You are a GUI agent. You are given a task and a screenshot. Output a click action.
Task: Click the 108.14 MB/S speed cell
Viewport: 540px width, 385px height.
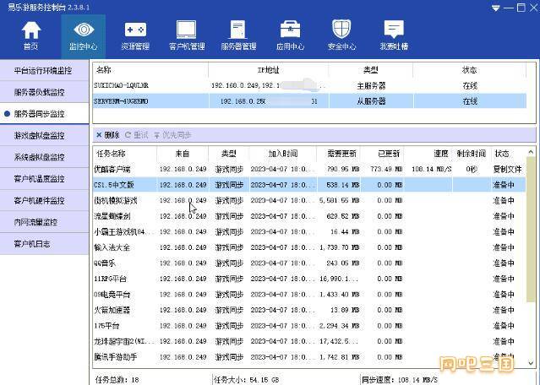pyautogui.click(x=432, y=169)
